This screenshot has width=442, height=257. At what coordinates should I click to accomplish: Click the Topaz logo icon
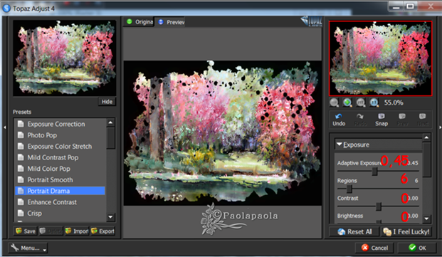point(311,21)
